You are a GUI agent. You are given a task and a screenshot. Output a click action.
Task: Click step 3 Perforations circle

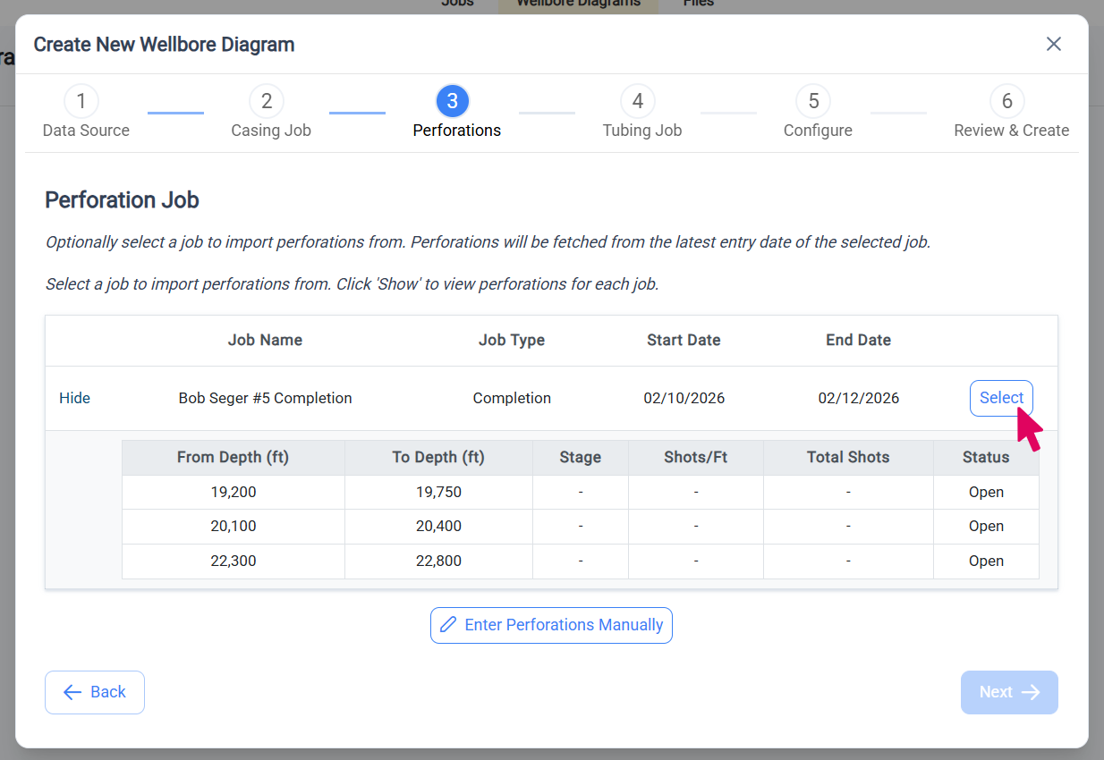453,101
